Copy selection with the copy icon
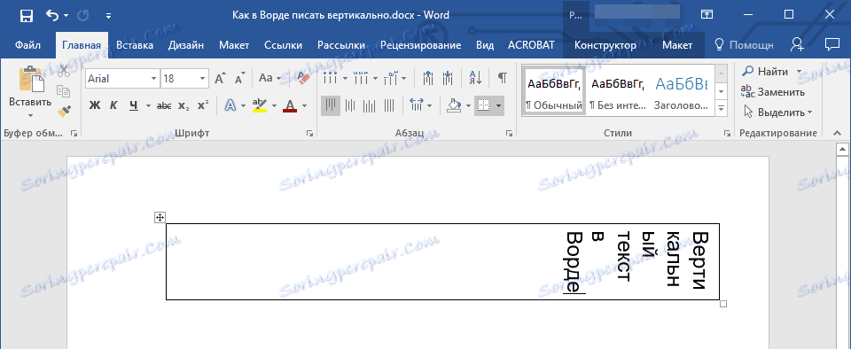The image size is (851, 349). pos(64,91)
